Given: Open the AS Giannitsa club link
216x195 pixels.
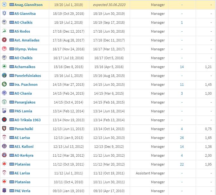Looking at the screenshot, I should [x=25, y=14].
